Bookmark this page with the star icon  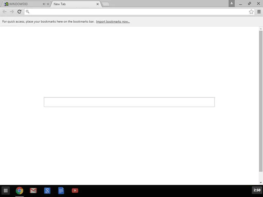tap(251, 12)
